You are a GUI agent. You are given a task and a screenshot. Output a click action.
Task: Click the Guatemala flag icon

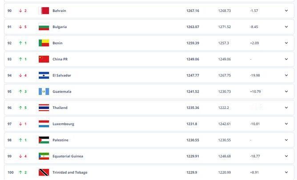click(x=44, y=92)
